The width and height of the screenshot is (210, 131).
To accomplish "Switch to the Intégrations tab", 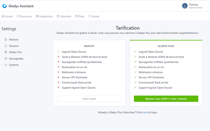I will 44,16.
